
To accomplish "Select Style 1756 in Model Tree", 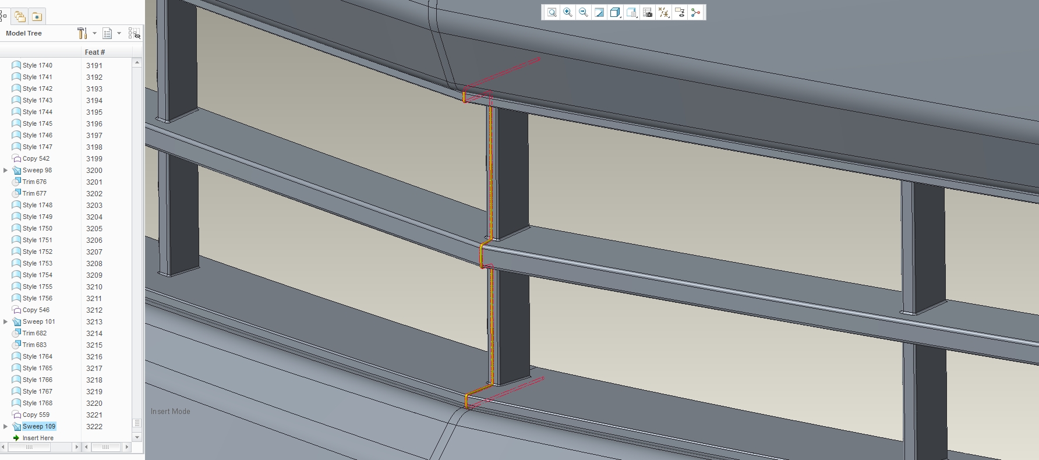I will point(37,298).
